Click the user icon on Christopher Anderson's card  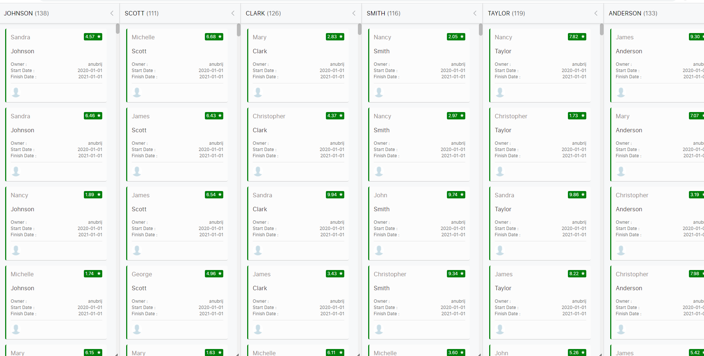pos(621,250)
